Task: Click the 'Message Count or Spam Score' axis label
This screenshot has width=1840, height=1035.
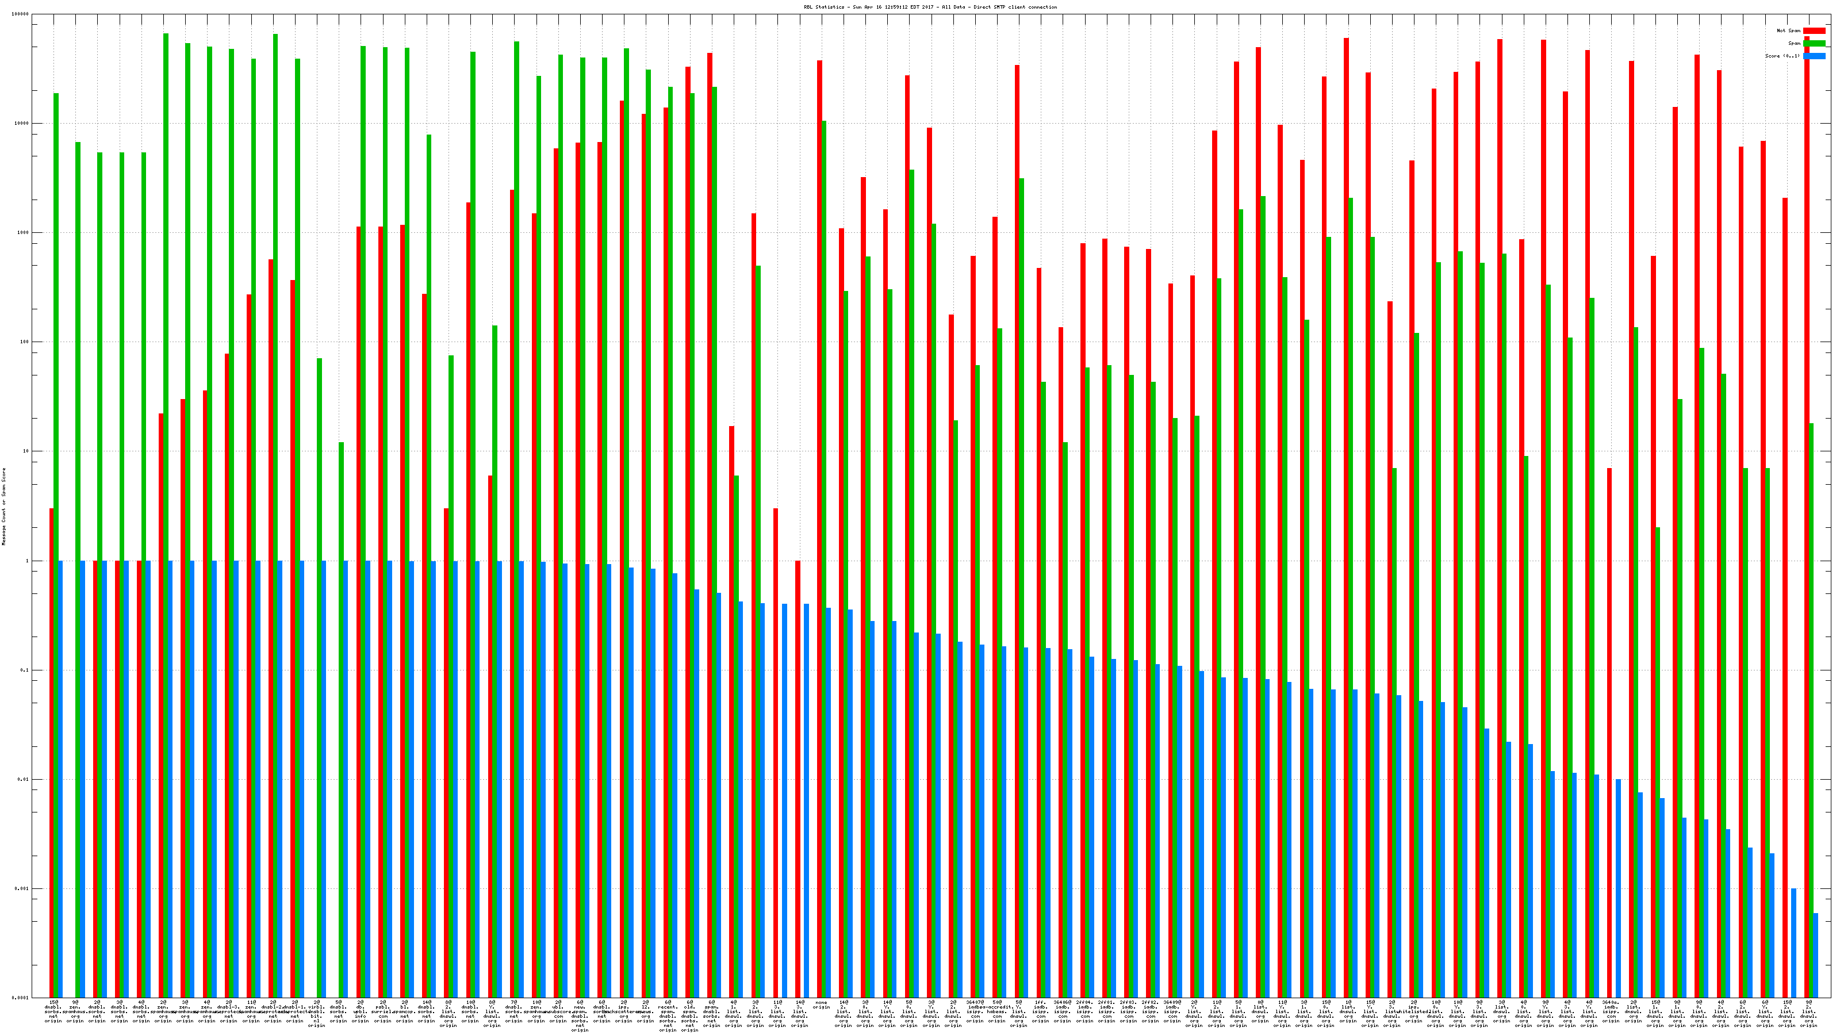Action: (3, 507)
